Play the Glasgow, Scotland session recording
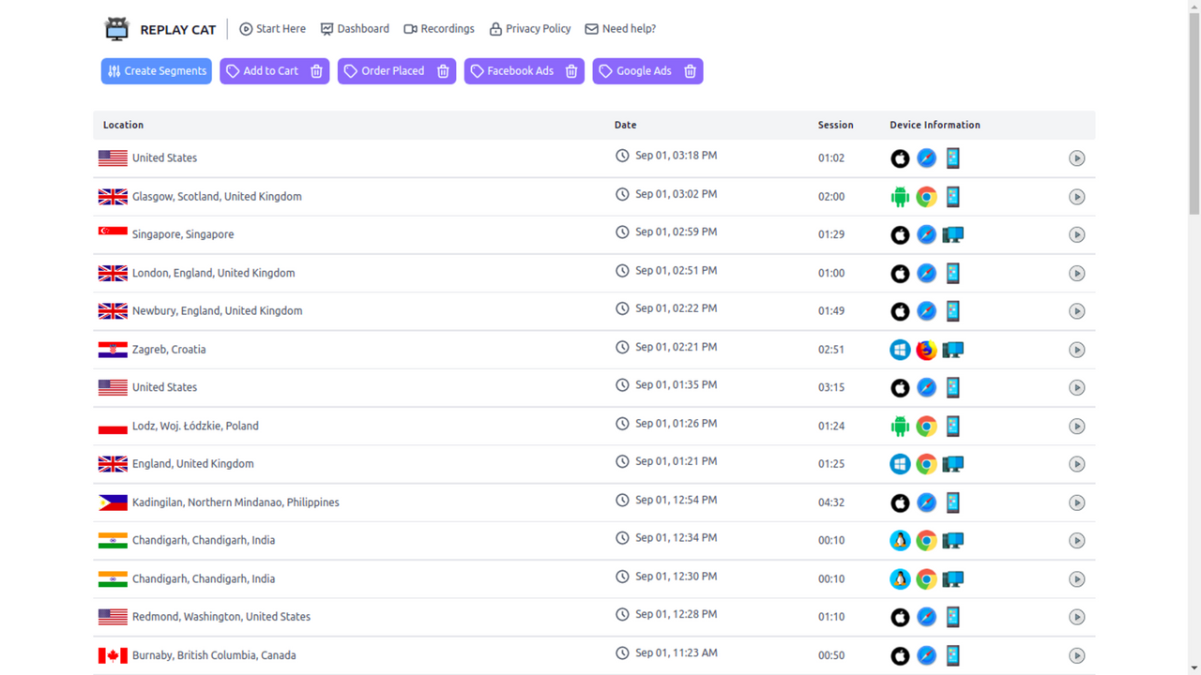This screenshot has width=1201, height=675. click(1076, 197)
